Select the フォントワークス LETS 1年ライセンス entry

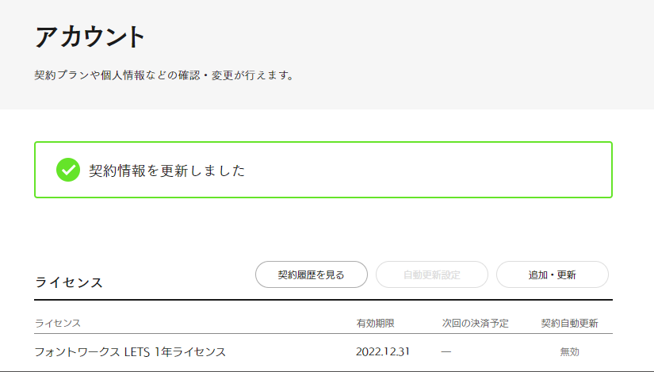[131, 351]
